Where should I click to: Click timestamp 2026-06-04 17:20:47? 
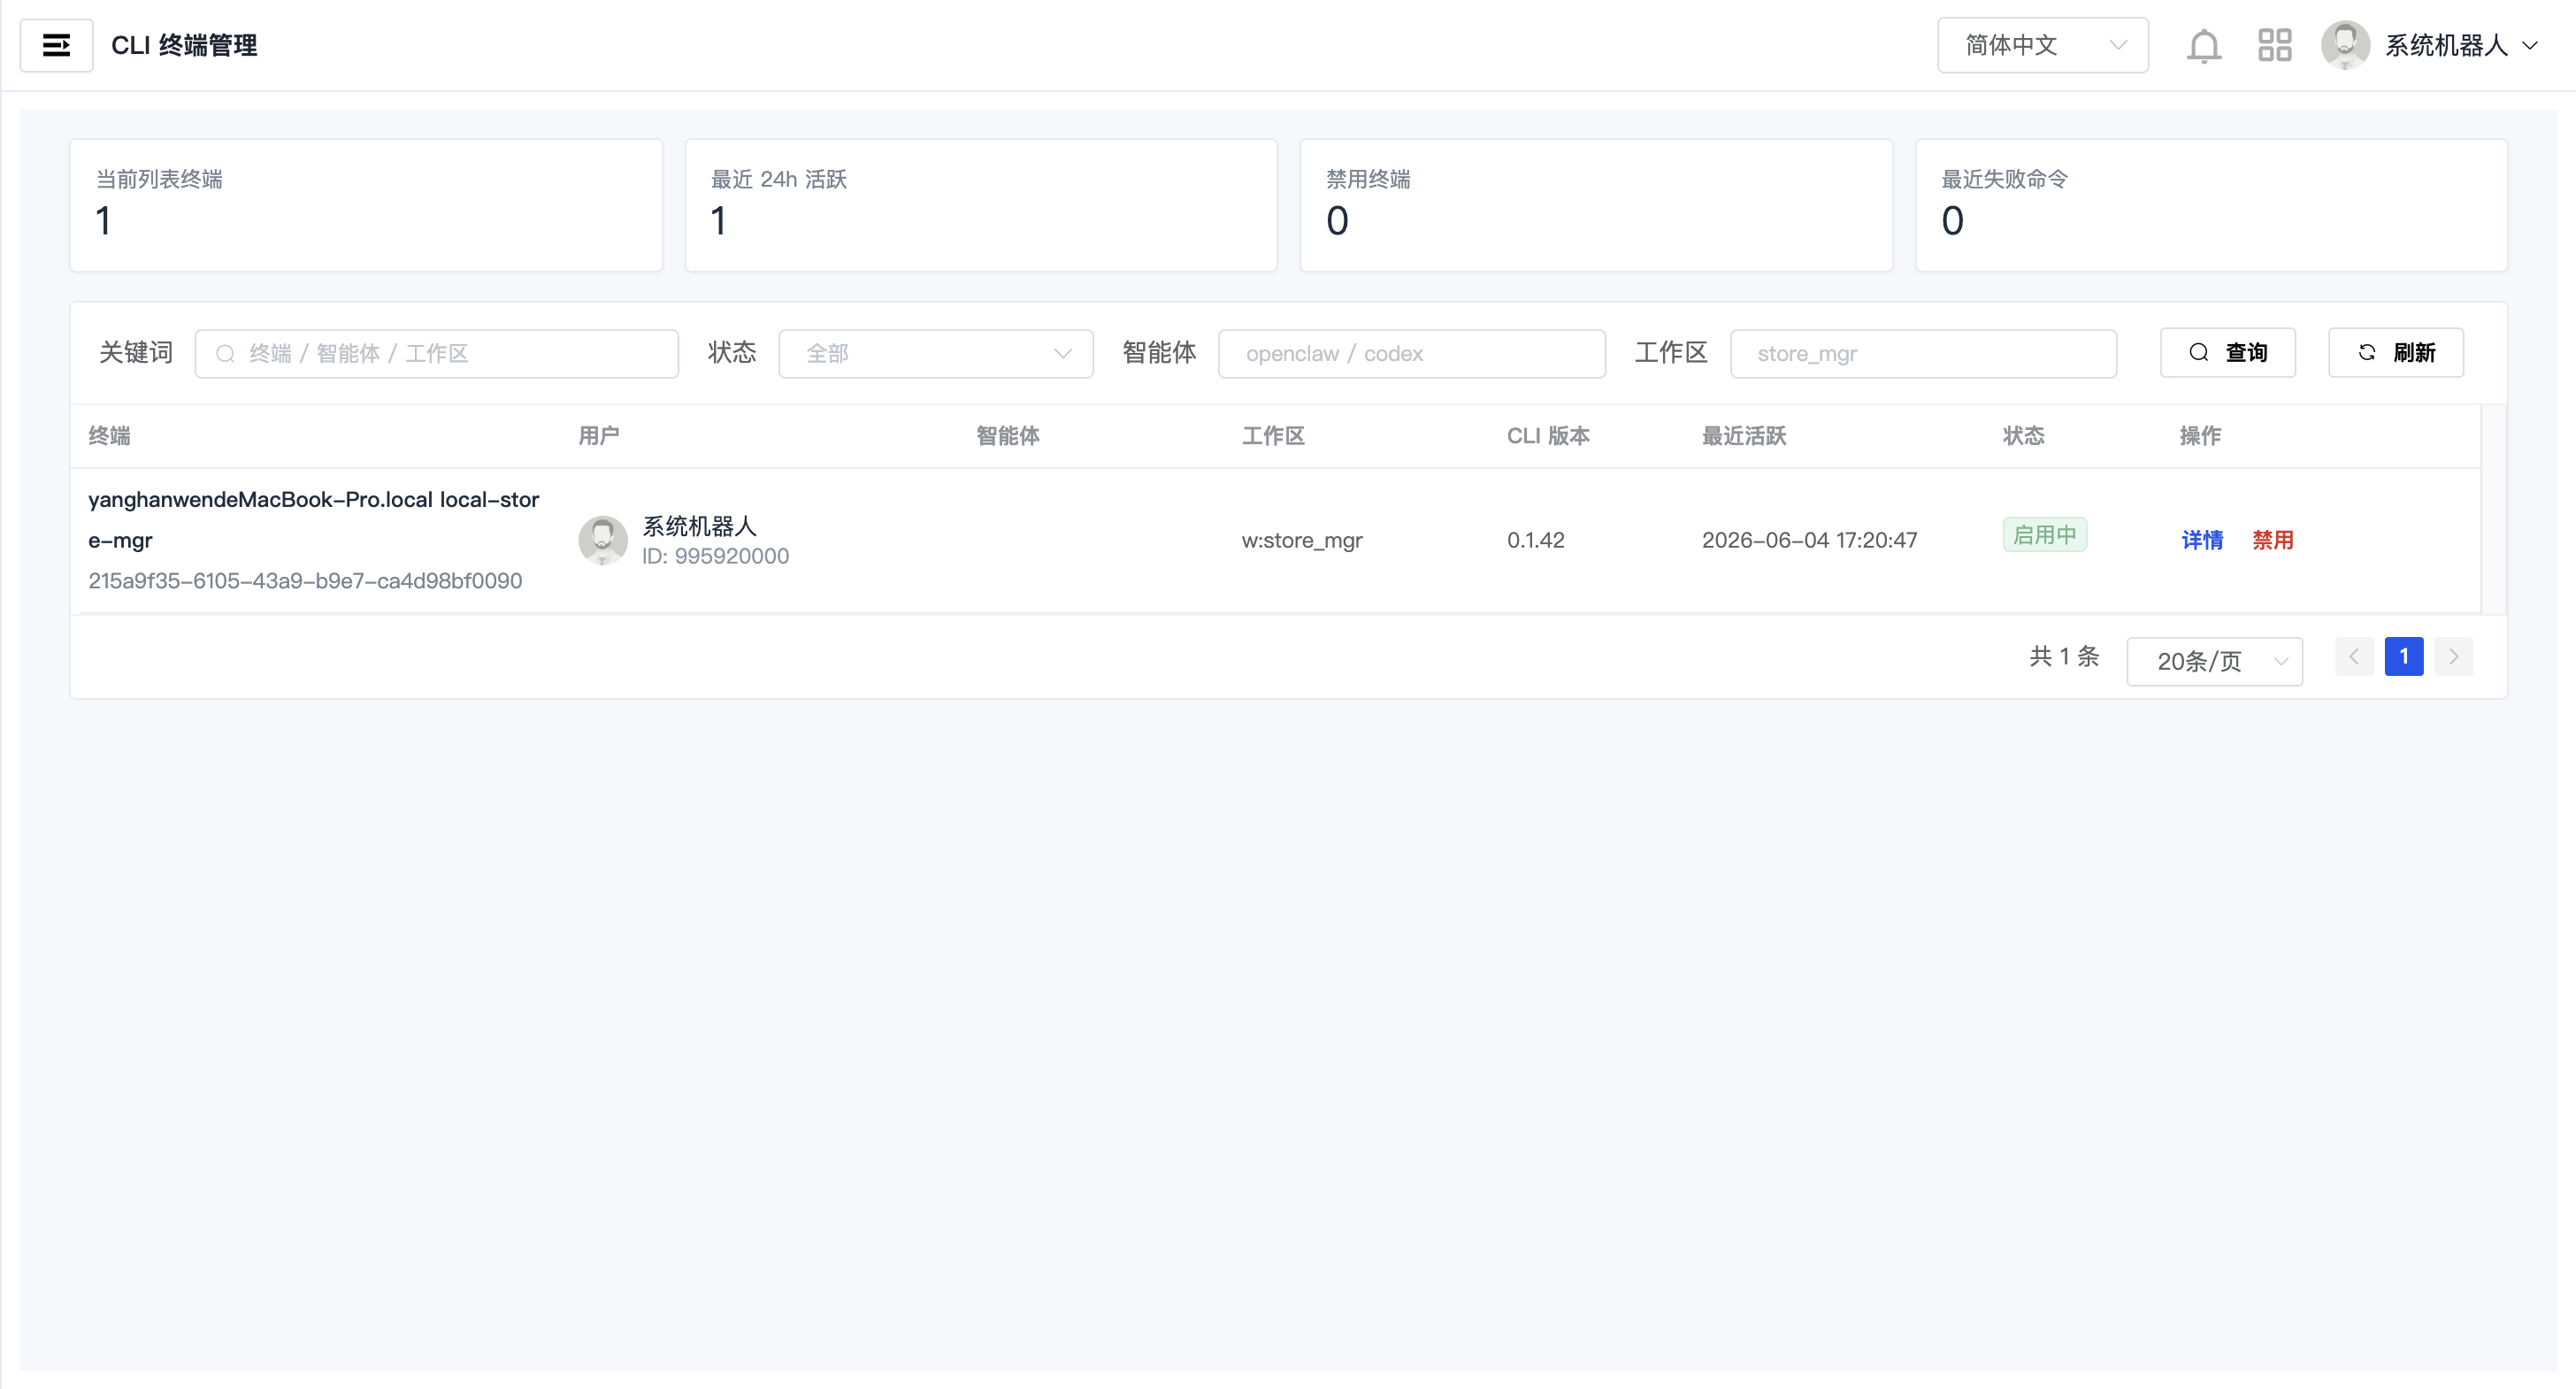tap(1809, 540)
